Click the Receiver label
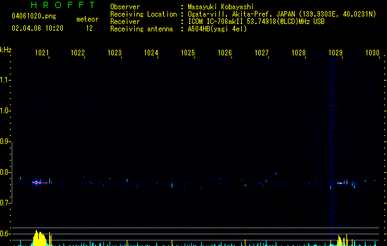The height and width of the screenshot is (246, 387). [x=125, y=22]
